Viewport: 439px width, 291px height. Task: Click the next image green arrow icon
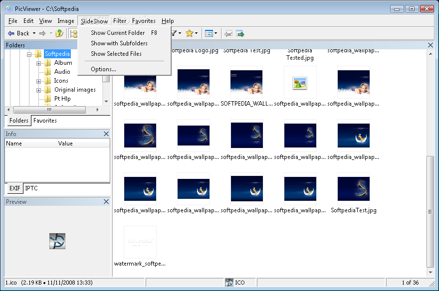tap(240, 34)
